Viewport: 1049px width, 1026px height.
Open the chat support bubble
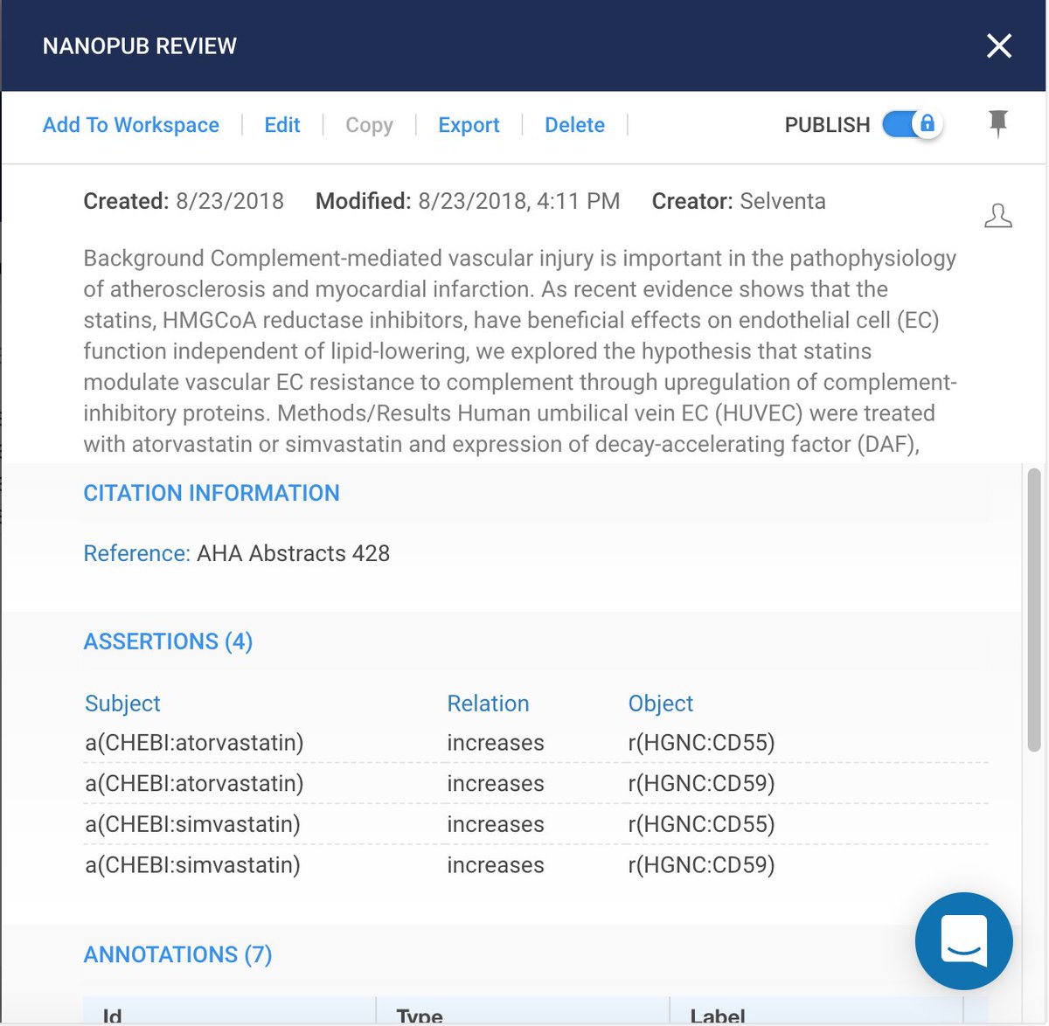pyautogui.click(x=963, y=941)
